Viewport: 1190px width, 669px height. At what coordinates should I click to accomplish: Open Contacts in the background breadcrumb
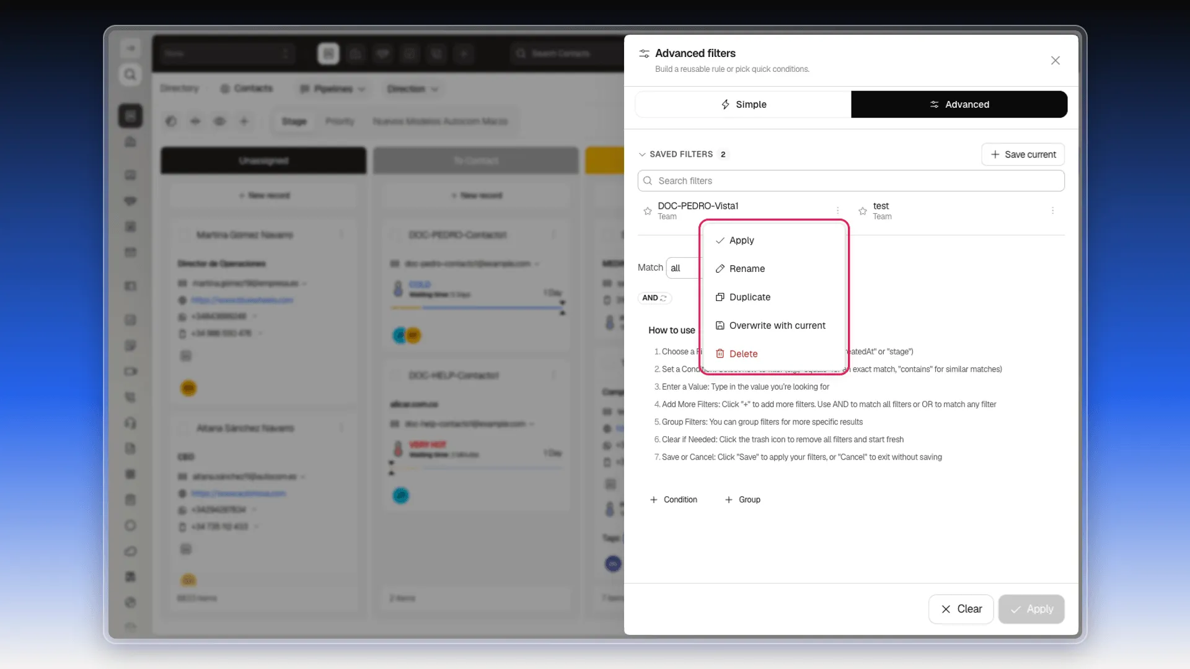tap(247, 89)
